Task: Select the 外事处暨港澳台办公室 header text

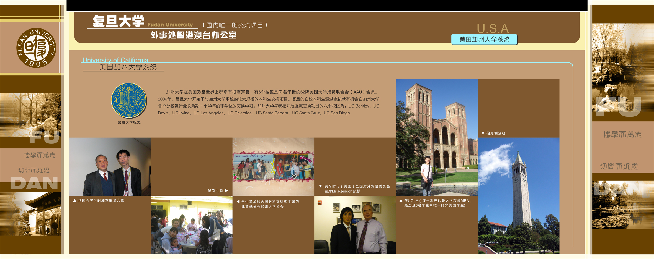Action: click(194, 35)
